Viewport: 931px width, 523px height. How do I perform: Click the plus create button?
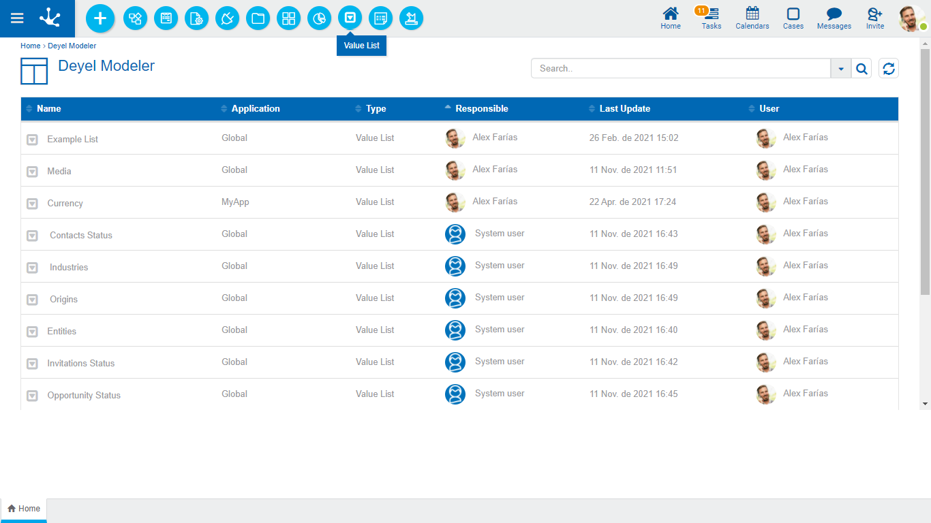(x=100, y=18)
